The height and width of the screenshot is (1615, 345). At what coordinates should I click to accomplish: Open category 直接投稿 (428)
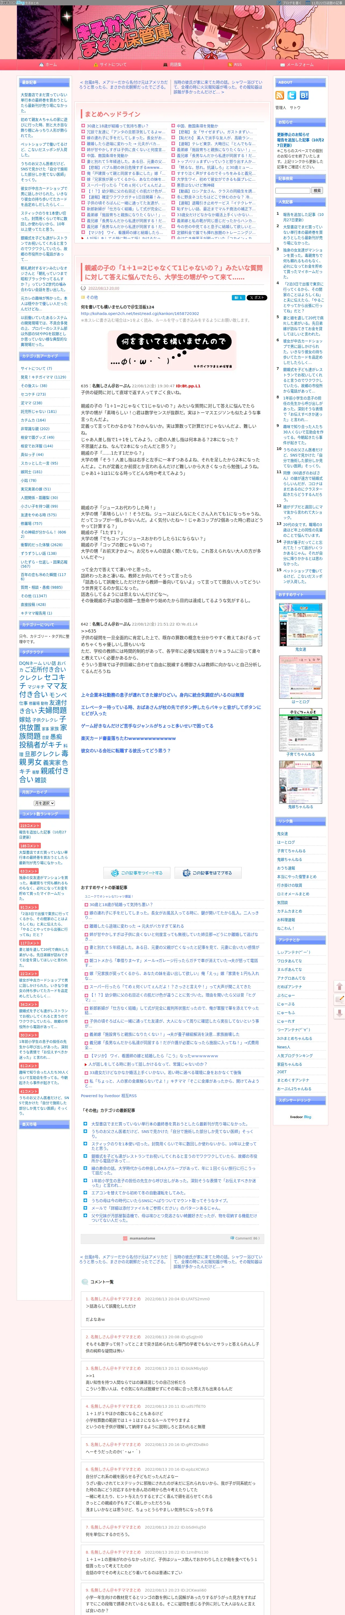coord(33,605)
